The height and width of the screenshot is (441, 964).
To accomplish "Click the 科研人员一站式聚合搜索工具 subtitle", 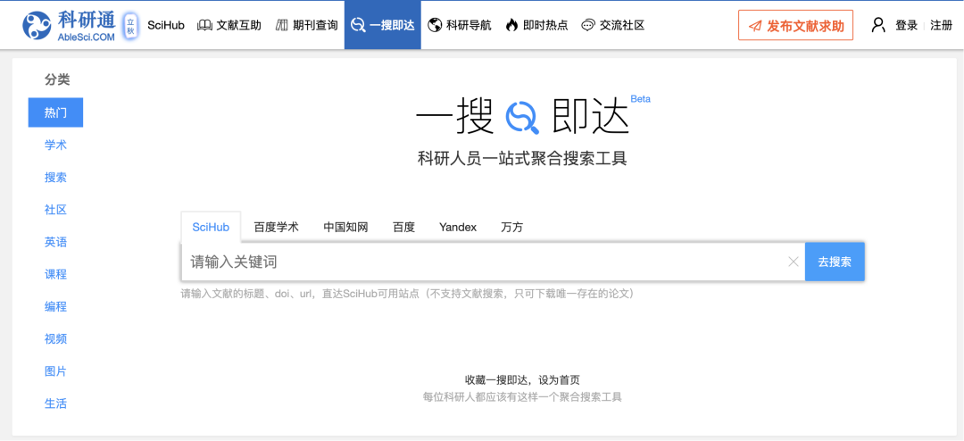I will pyautogui.click(x=522, y=159).
